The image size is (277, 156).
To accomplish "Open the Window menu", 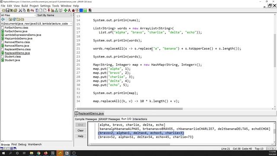I will point(66,6).
